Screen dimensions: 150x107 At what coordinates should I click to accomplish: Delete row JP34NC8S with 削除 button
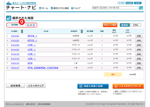(139, 40)
